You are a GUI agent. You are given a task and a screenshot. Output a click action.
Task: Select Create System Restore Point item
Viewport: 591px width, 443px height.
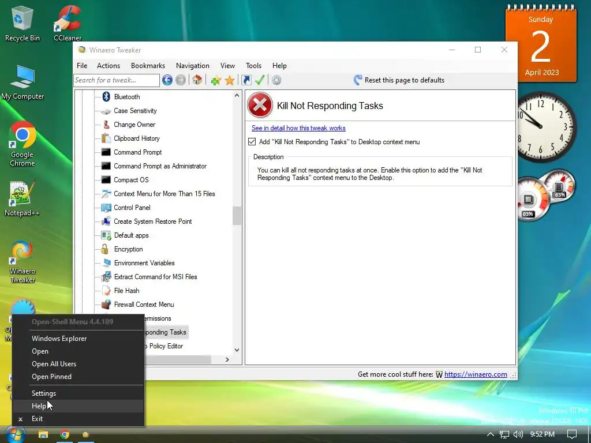[x=152, y=221]
